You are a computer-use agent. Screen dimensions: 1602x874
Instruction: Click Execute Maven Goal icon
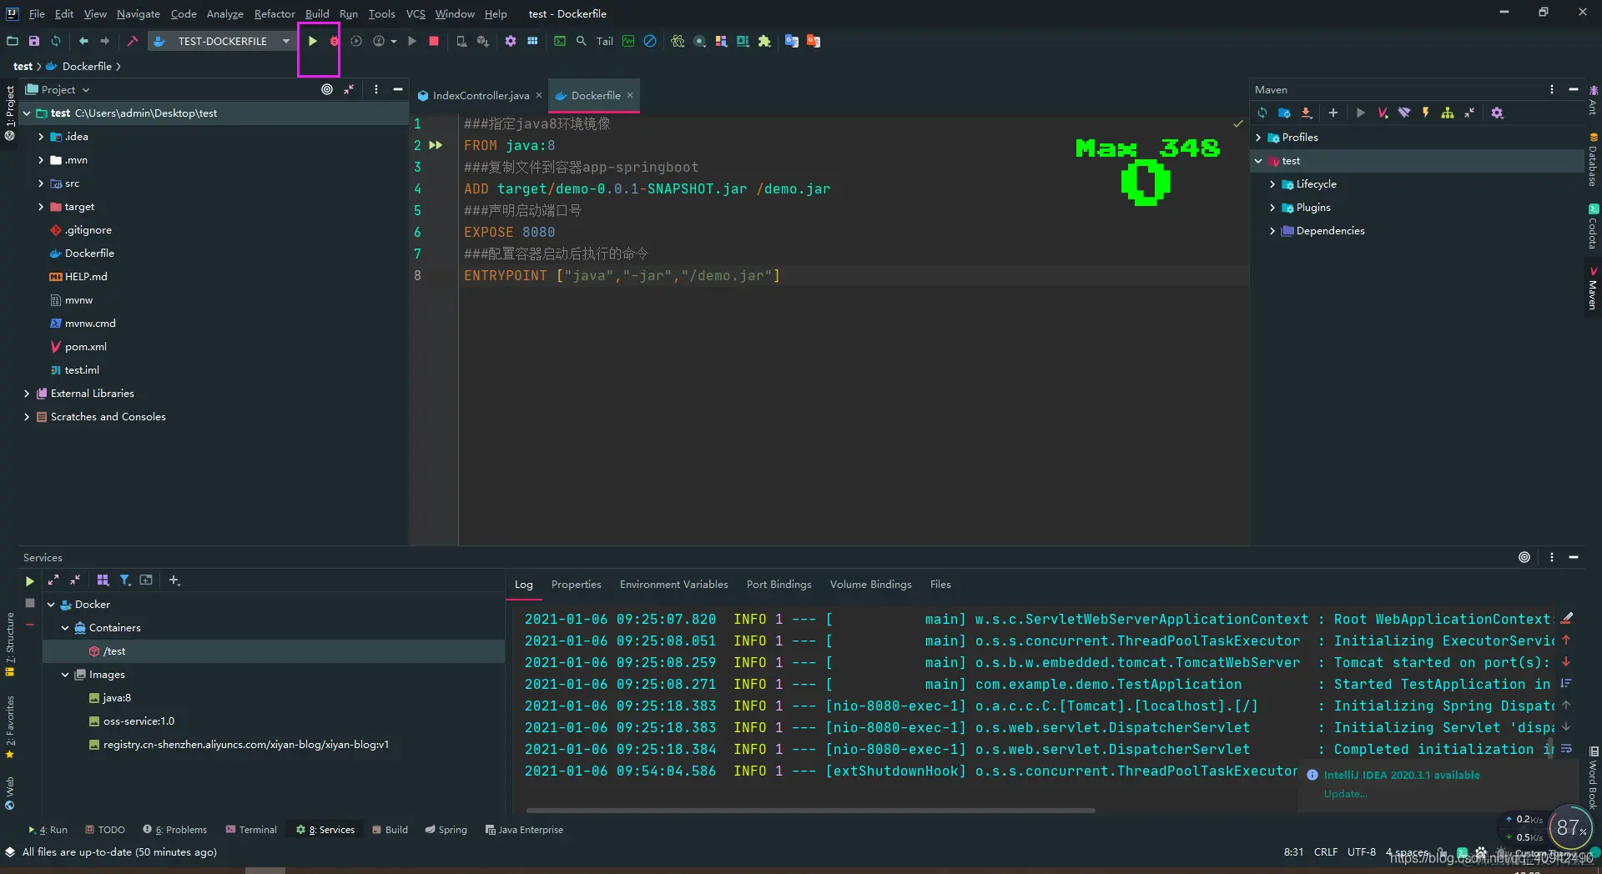click(1383, 113)
